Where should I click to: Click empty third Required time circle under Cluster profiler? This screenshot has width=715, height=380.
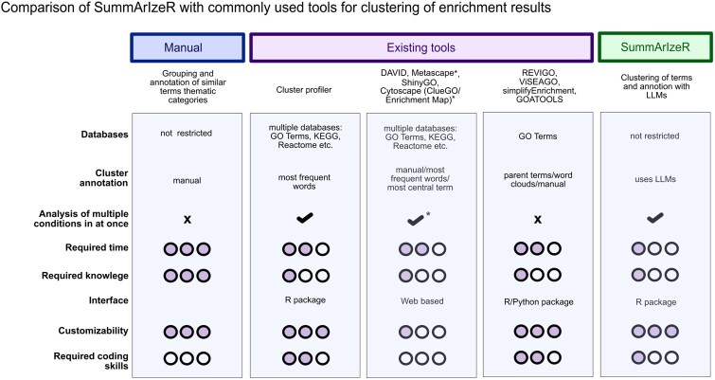pos(322,249)
